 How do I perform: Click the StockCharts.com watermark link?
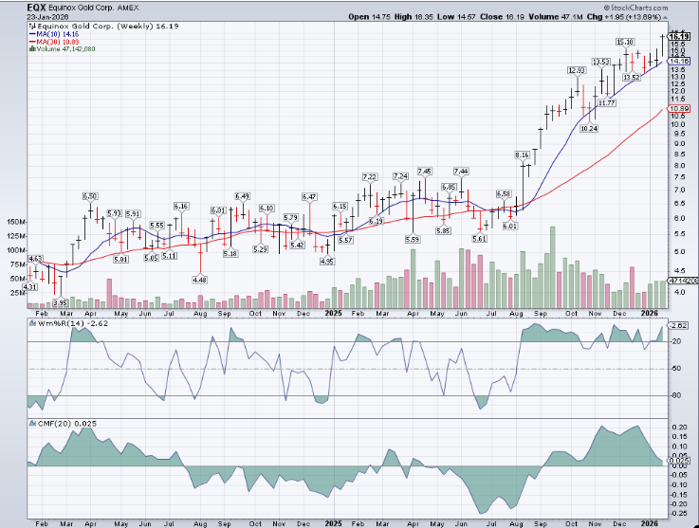[639, 8]
